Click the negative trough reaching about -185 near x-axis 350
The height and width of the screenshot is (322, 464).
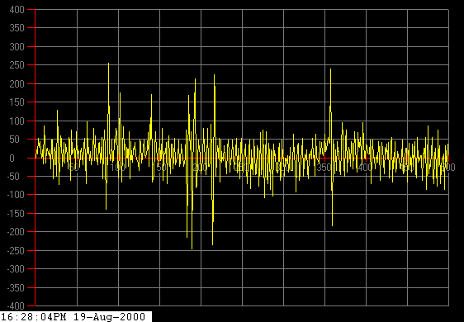[333, 226]
